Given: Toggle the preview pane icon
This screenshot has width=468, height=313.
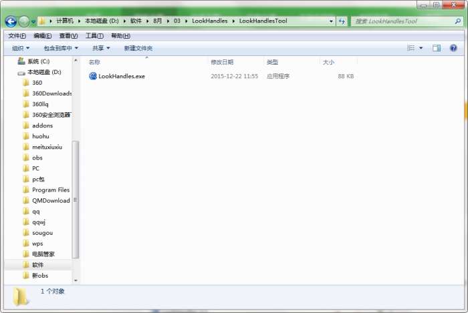Looking at the screenshot, I should coord(437,48).
